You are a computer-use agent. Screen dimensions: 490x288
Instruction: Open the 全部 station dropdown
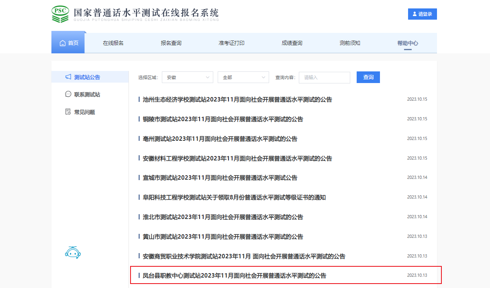243,77
